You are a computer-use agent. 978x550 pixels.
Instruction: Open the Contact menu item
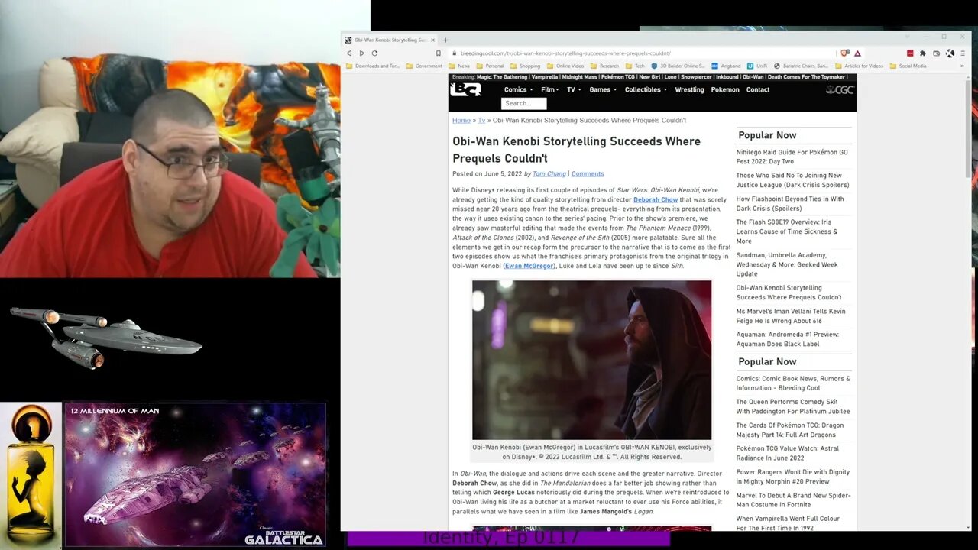(758, 89)
